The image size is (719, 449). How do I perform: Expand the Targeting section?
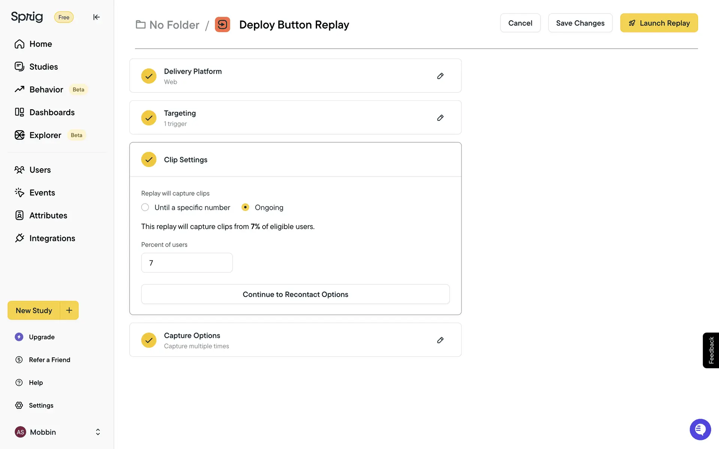click(180, 117)
